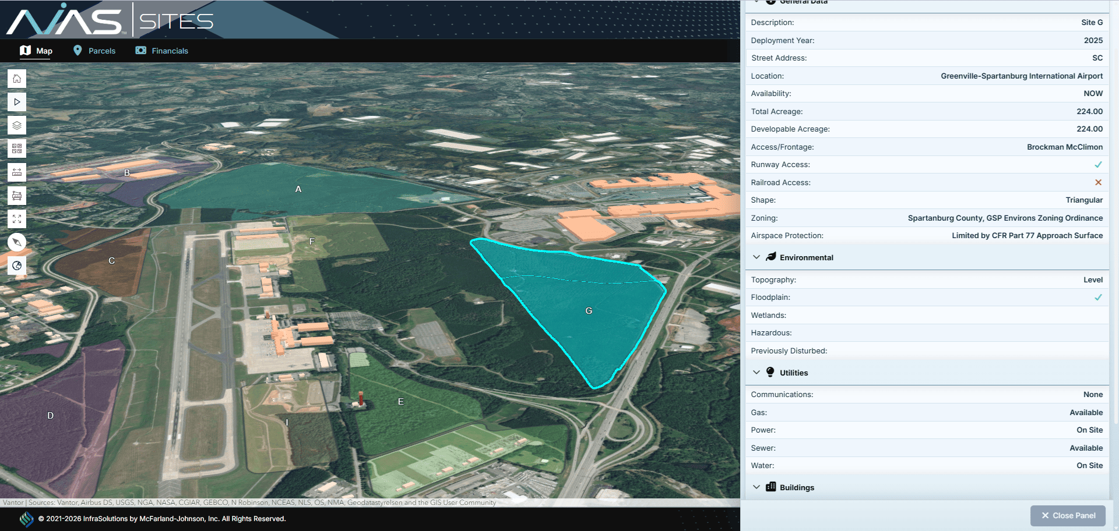
Task: Click the Communications value None
Action: coord(1093,395)
